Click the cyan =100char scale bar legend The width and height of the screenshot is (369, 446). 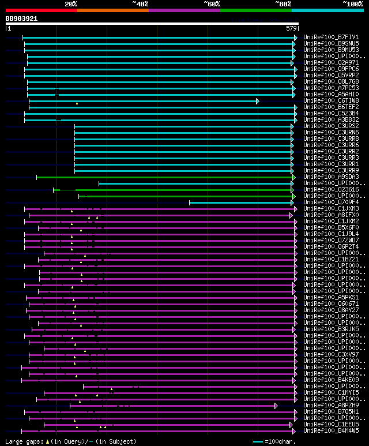(258, 442)
